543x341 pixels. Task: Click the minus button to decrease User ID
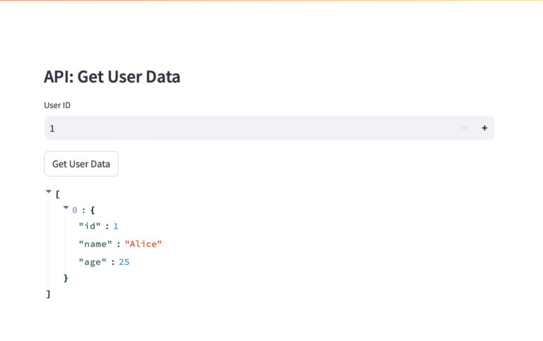(x=464, y=128)
